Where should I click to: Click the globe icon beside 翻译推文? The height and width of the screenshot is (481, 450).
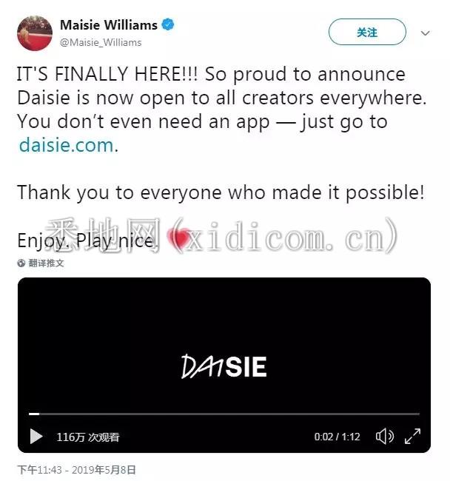21,263
